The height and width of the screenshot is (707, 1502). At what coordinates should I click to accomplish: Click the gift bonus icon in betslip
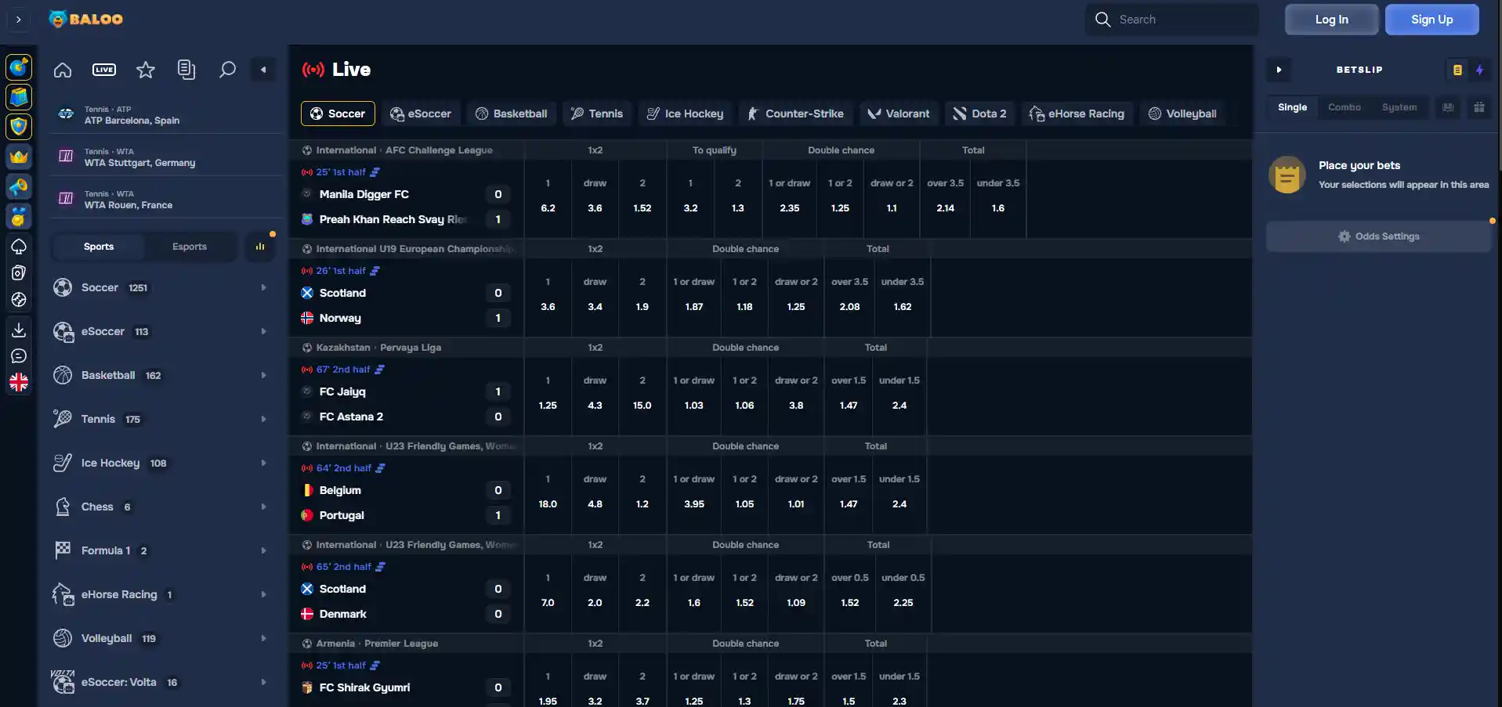(x=1479, y=107)
